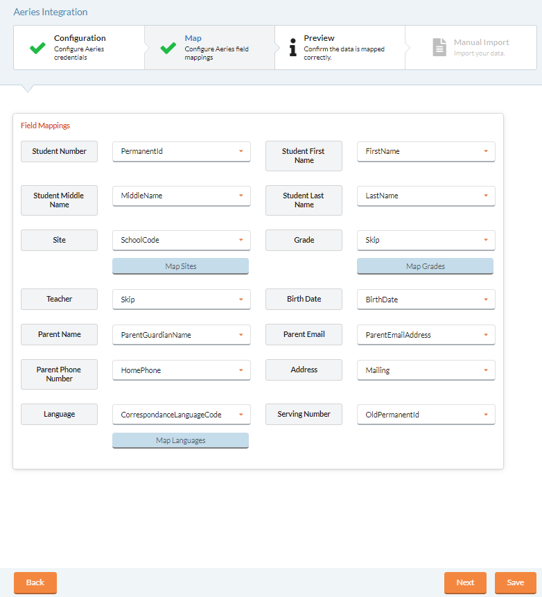Viewport: 542px width, 597px height.
Task: Go to the Preview step
Action: [x=340, y=48]
